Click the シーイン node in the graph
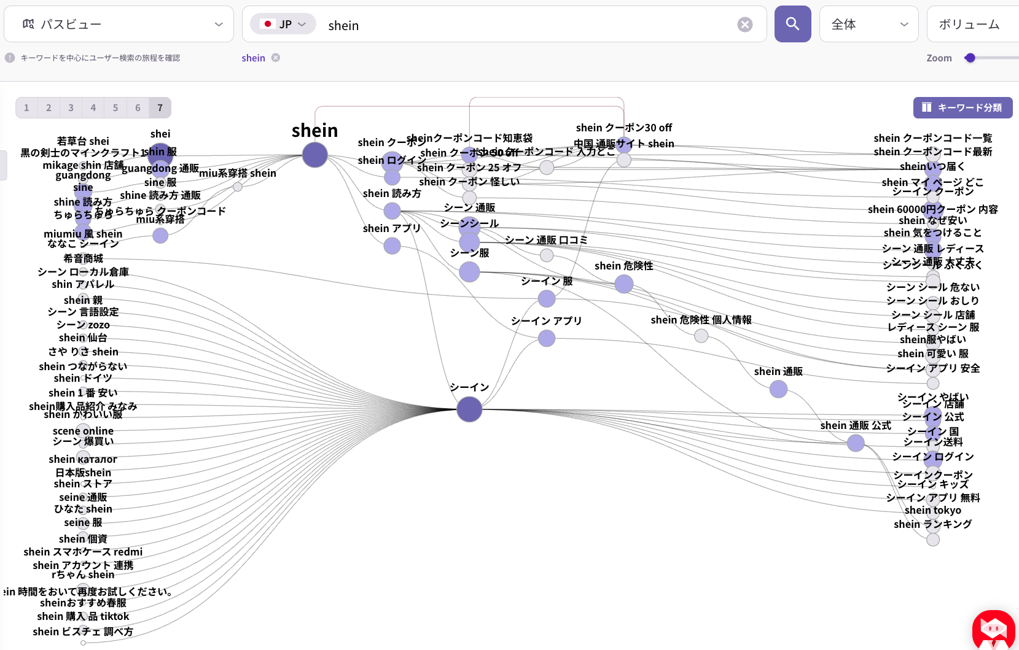 [x=469, y=409]
